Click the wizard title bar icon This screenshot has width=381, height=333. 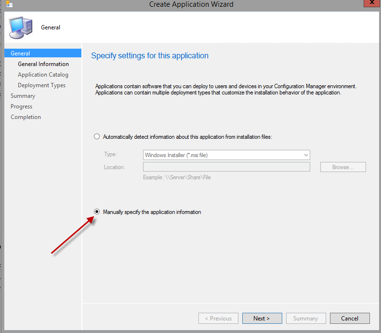tap(9, 4)
